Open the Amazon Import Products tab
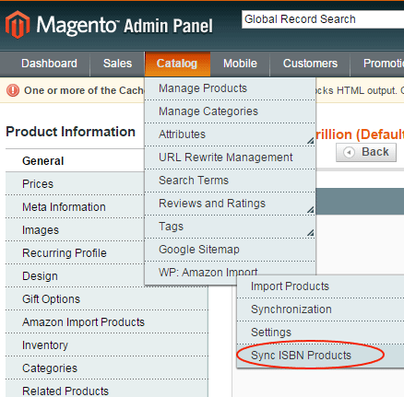The image size is (404, 397). point(107,322)
